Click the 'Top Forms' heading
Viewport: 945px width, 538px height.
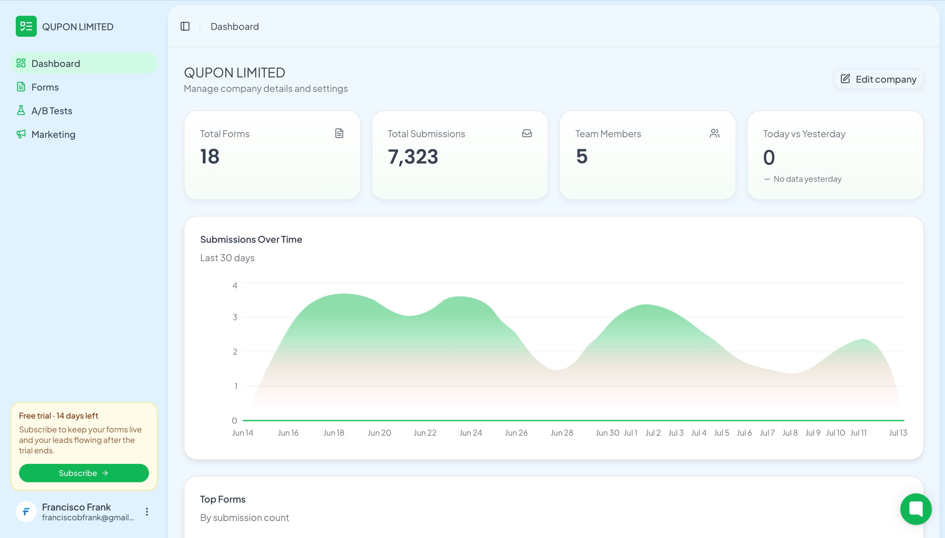(223, 499)
